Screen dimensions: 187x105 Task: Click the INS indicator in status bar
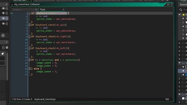[x=167, y=99]
